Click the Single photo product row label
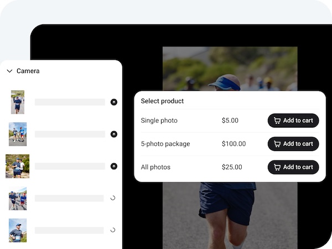332x249 pixels. [x=159, y=121]
